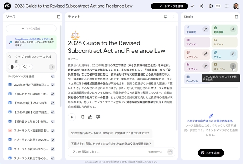Screen dimensions: 243x164
Task: Click the thumbs down icon
Action: click(98, 117)
